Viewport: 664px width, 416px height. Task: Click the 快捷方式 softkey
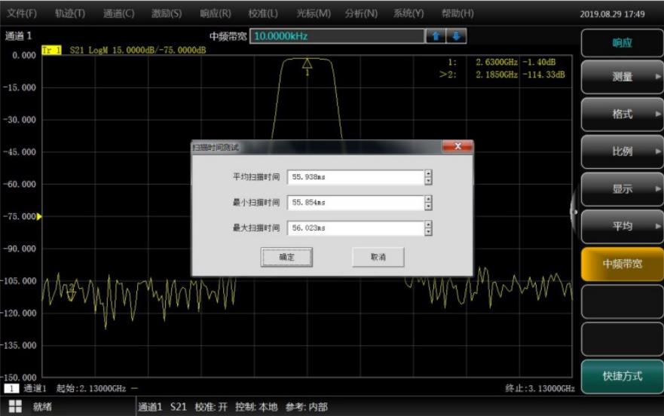[622, 376]
